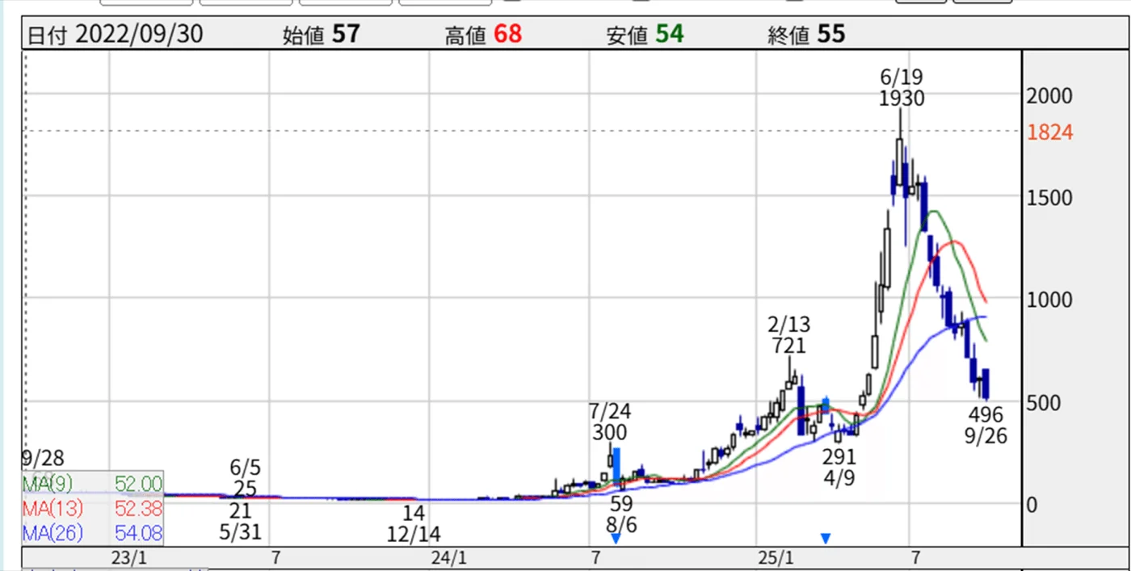This screenshot has width=1131, height=571.
Task: Click the MA(9) 52.00 legend entry
Action: 92,483
